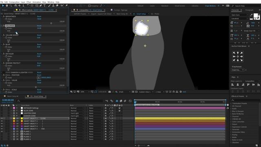
Task: Open the Custom View 1 dropdown
Action: 146,92
